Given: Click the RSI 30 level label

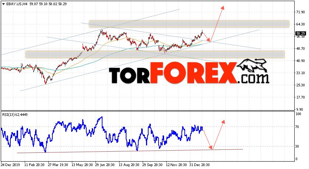Looking at the screenshot, I should [x=297, y=146].
